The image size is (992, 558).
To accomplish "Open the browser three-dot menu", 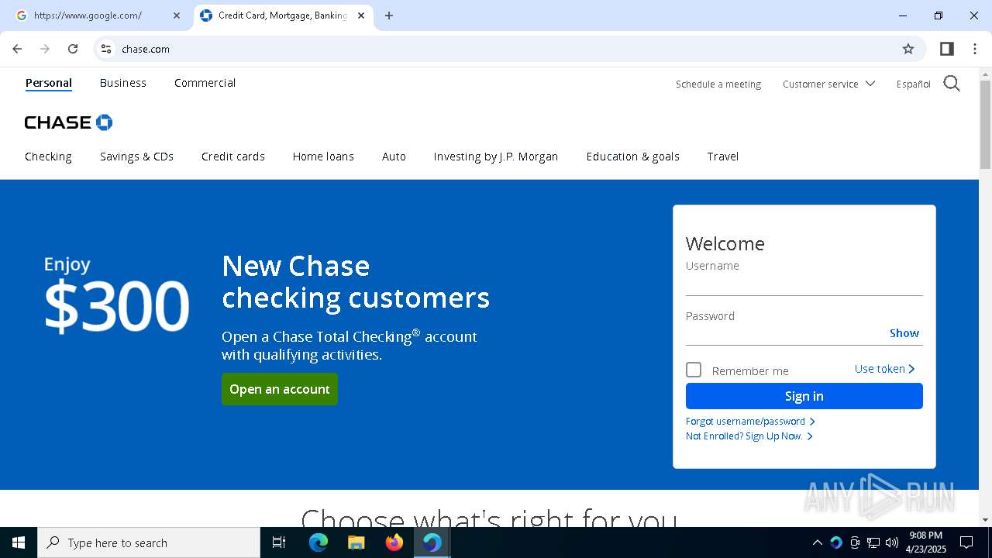I will point(975,49).
